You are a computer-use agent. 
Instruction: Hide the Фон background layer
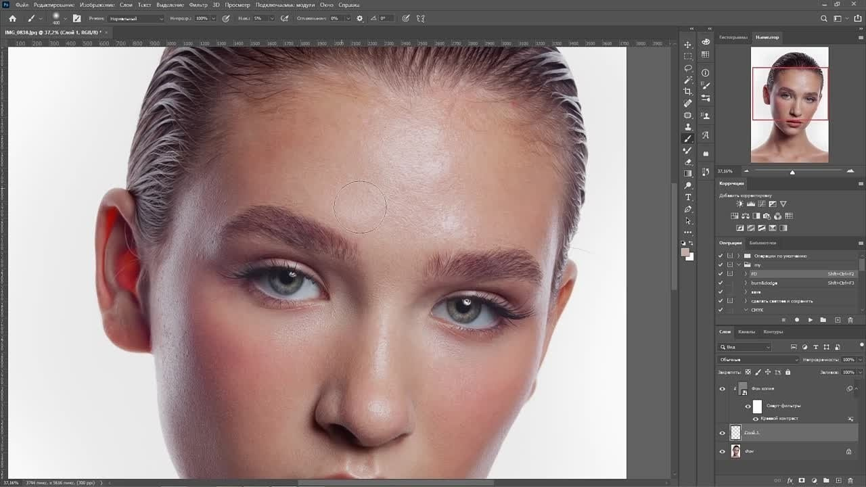pyautogui.click(x=722, y=451)
